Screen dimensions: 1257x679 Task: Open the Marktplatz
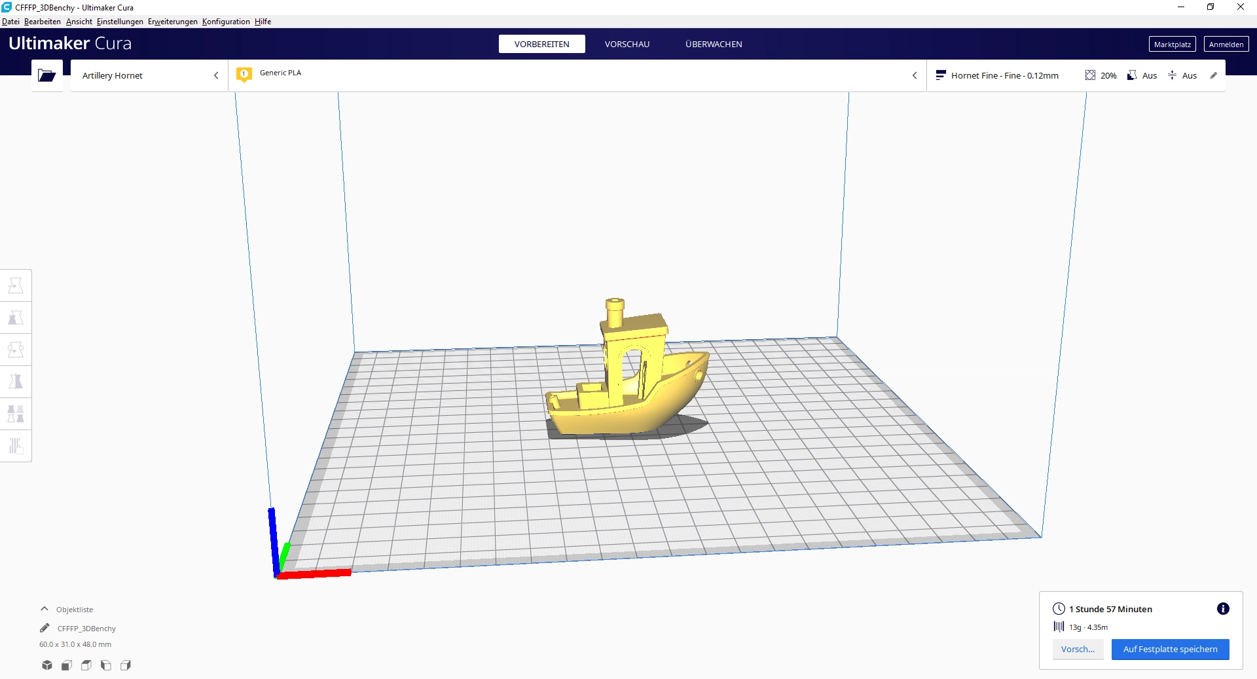pos(1172,44)
